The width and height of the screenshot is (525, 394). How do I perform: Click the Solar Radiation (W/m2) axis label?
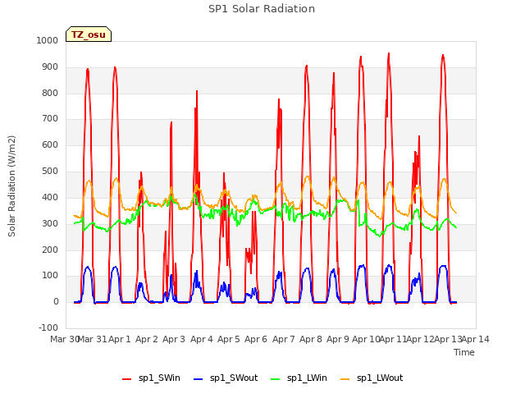point(11,186)
